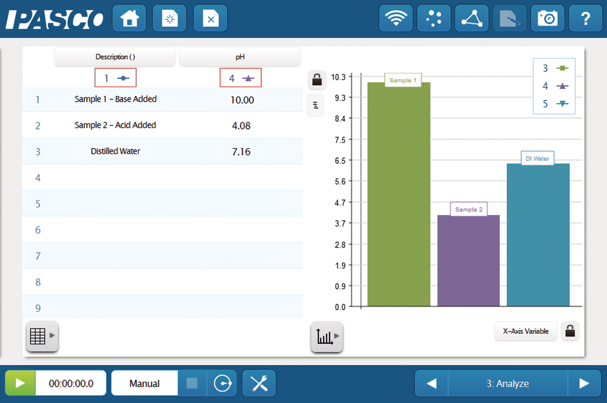Click the green Sample 1 bar
This screenshot has height=403, width=607.
[399, 195]
